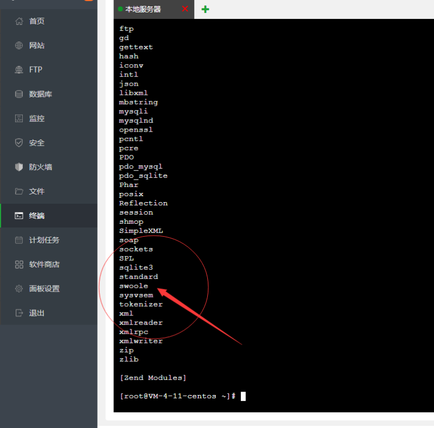Select the 终端 menu item
Image resolution: width=434 pixels, height=428 pixels.
pos(49,216)
